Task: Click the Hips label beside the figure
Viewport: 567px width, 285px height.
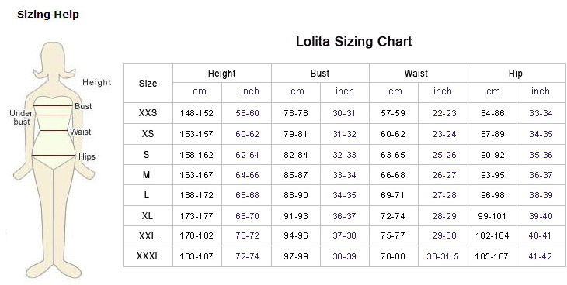Action: coord(87,156)
